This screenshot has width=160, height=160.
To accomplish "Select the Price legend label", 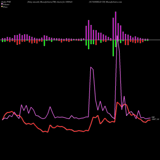I will coord(5,7).
